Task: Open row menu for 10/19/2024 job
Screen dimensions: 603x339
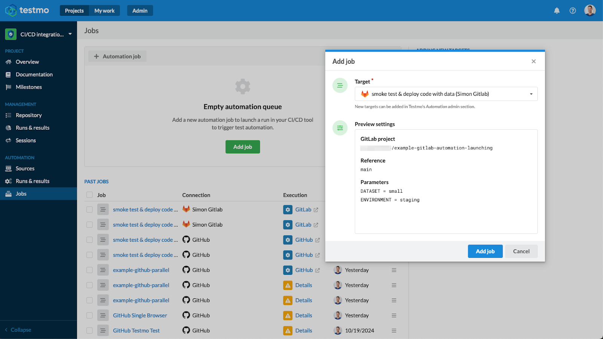Action: click(x=394, y=330)
